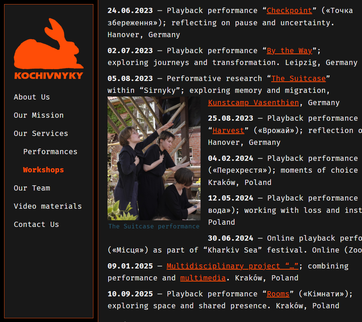Select the Workshops submenu item

point(44,170)
